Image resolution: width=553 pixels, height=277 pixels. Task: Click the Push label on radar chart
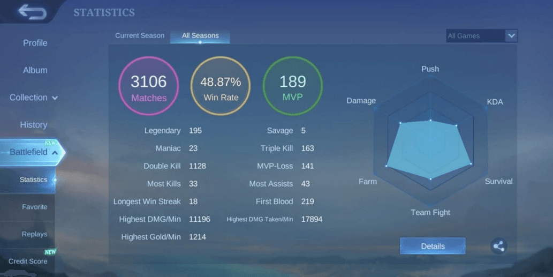430,69
